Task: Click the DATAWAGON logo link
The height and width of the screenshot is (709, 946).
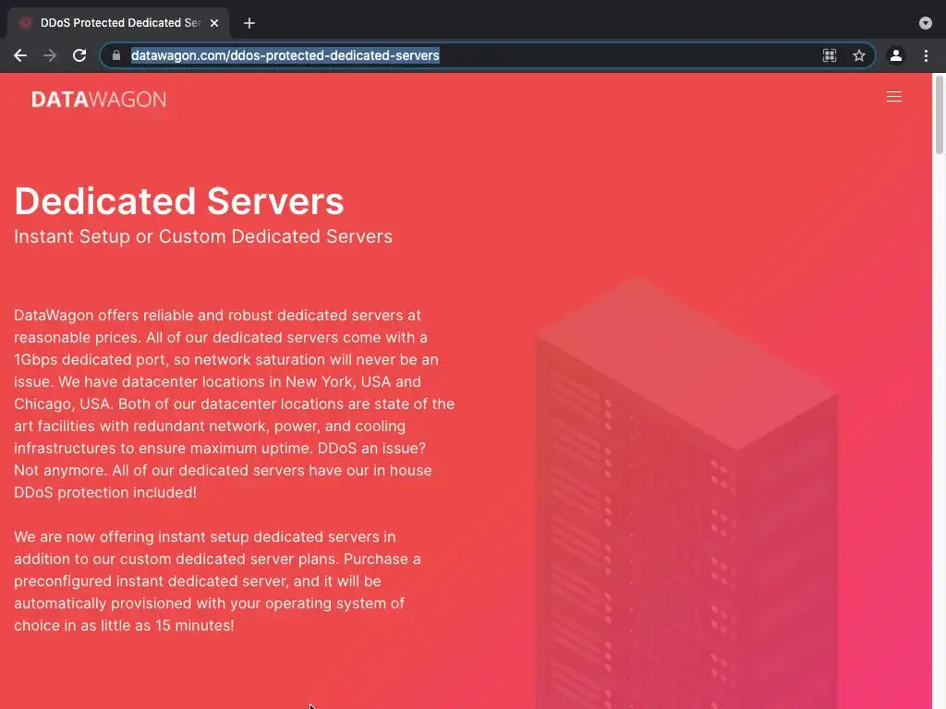Action: (99, 100)
